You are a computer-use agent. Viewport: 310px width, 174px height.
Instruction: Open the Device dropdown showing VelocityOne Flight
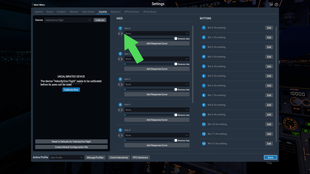click(68, 20)
